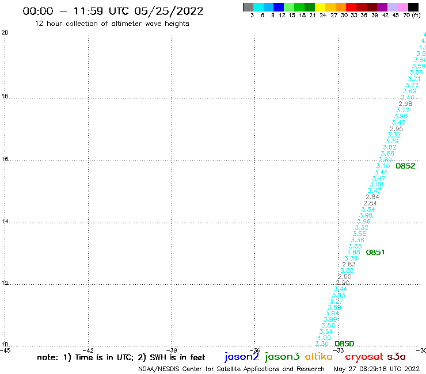Click the medium green 18 ft legend swatch

pos(300,7)
